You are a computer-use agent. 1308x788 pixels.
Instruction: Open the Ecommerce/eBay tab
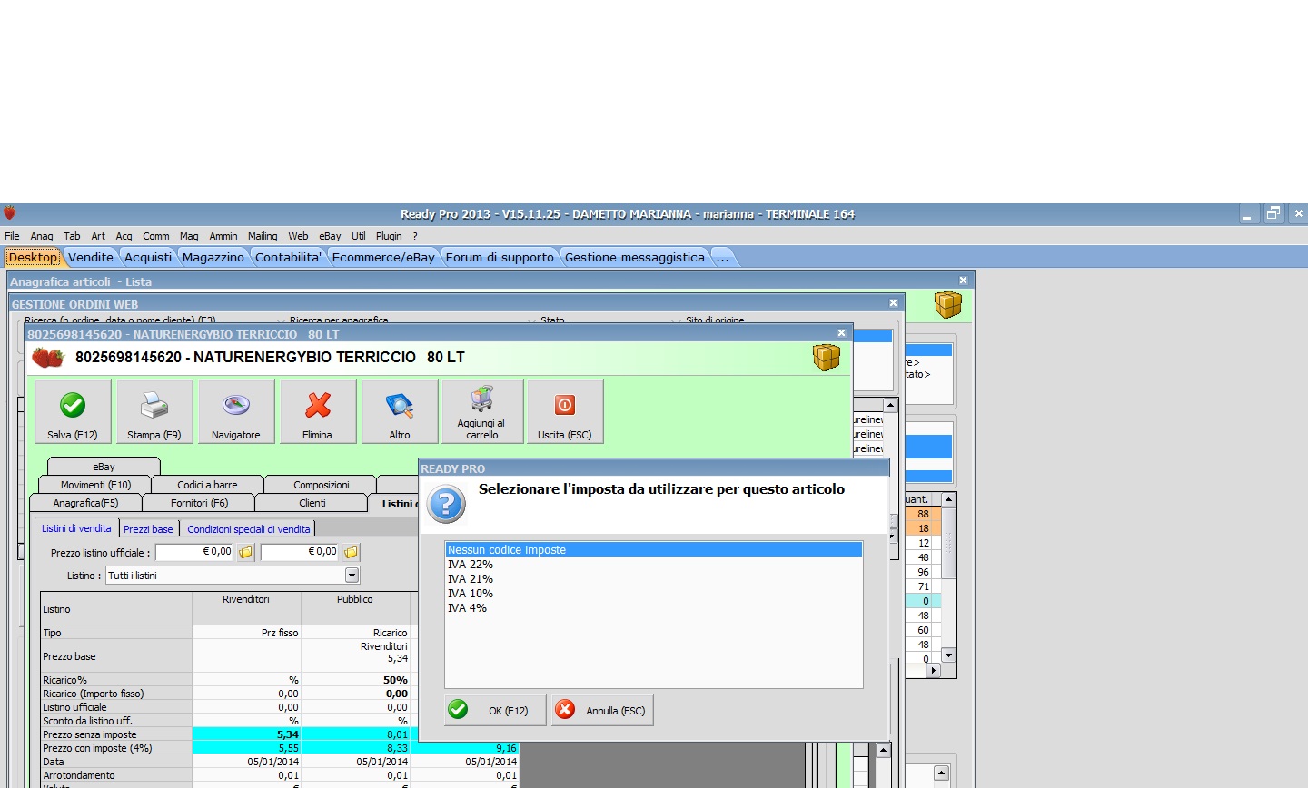click(x=383, y=258)
